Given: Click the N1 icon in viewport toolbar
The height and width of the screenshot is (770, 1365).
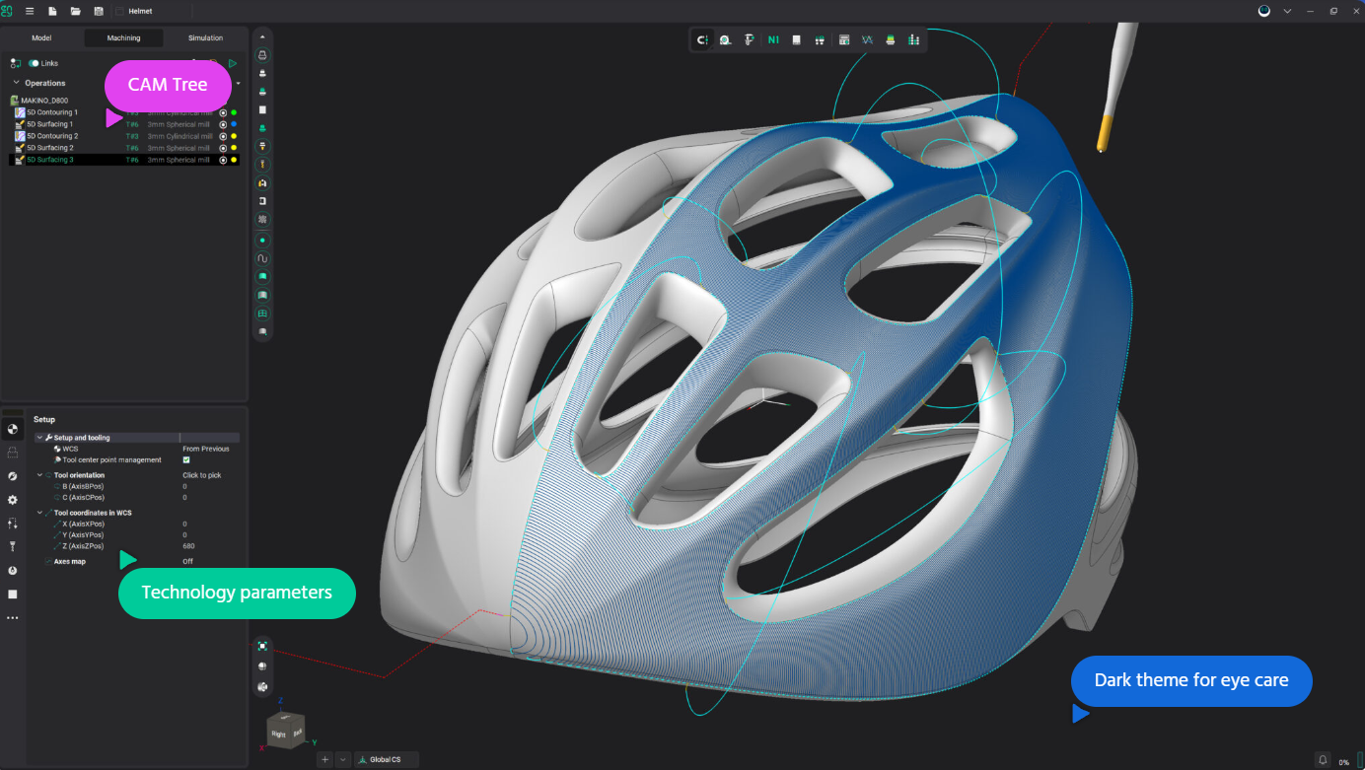Looking at the screenshot, I should [772, 40].
